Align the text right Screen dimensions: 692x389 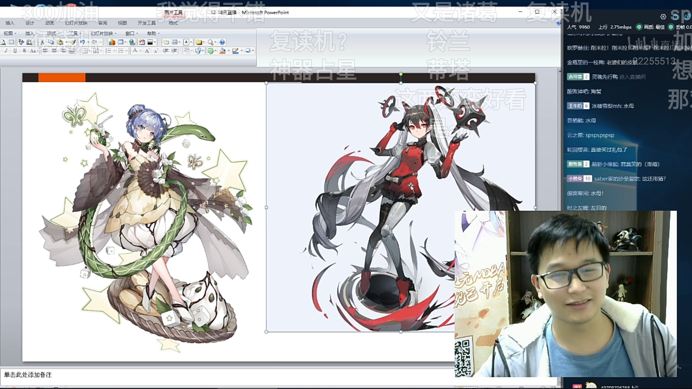click(x=63, y=51)
